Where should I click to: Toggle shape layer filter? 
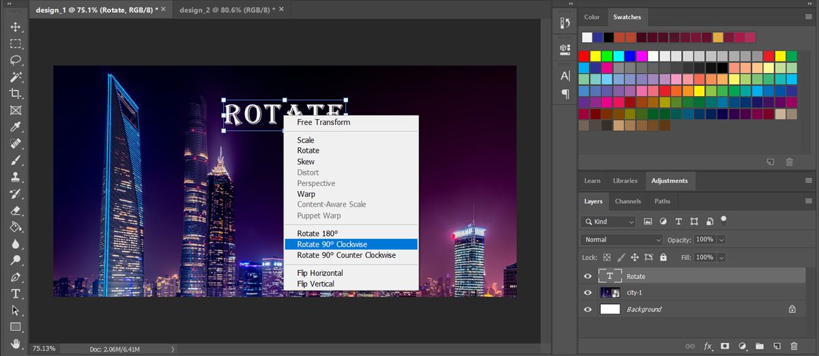[694, 222]
